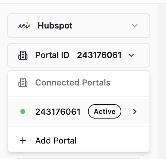Collapse the Portal ID dropdown chevron

(x=131, y=55)
